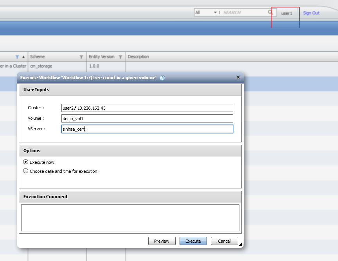Viewport: 338px width, 261px height.
Task: Toggle the sort arrow in first column header
Action: (x=23, y=57)
